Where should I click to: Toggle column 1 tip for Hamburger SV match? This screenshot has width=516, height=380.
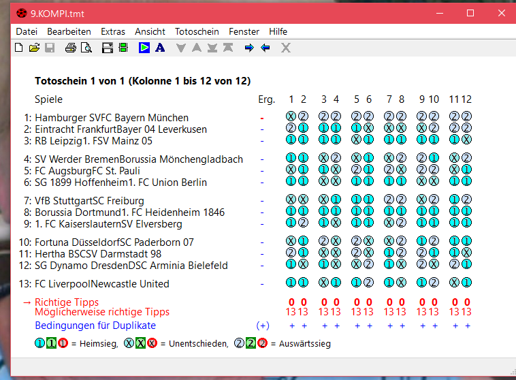[291, 117]
